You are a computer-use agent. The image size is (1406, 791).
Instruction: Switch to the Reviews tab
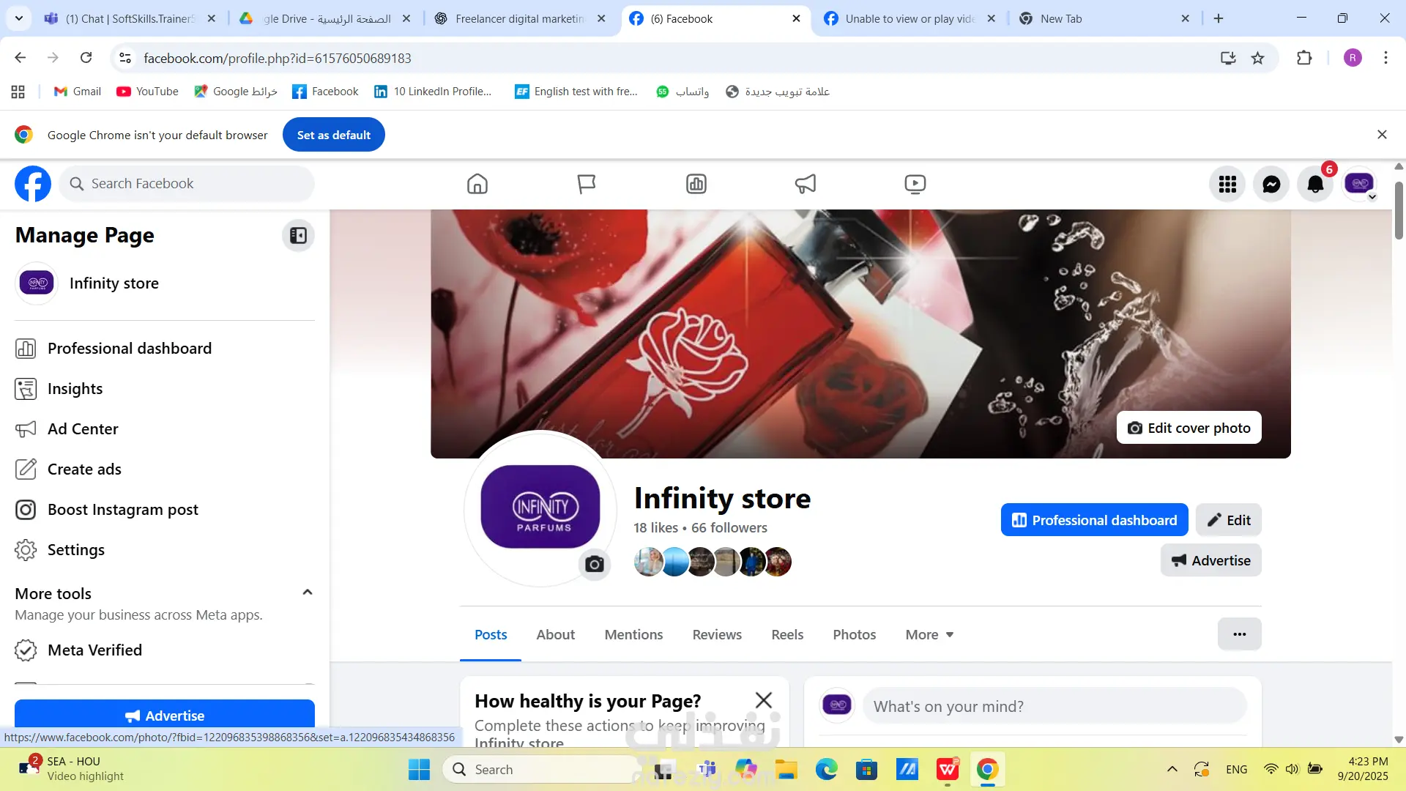tap(717, 635)
